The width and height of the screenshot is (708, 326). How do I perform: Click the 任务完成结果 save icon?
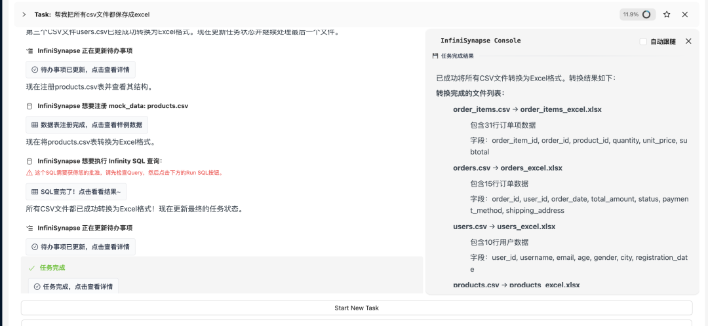pyautogui.click(x=435, y=56)
